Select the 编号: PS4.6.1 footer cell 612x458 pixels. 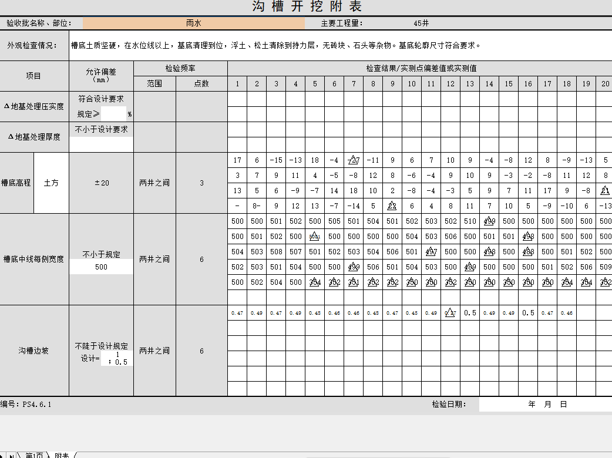pyautogui.click(x=26, y=405)
